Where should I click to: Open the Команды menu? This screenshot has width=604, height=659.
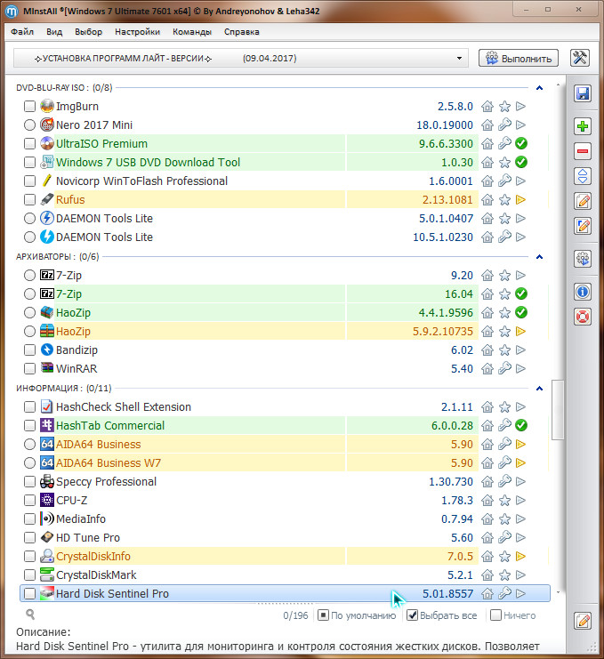(x=192, y=32)
